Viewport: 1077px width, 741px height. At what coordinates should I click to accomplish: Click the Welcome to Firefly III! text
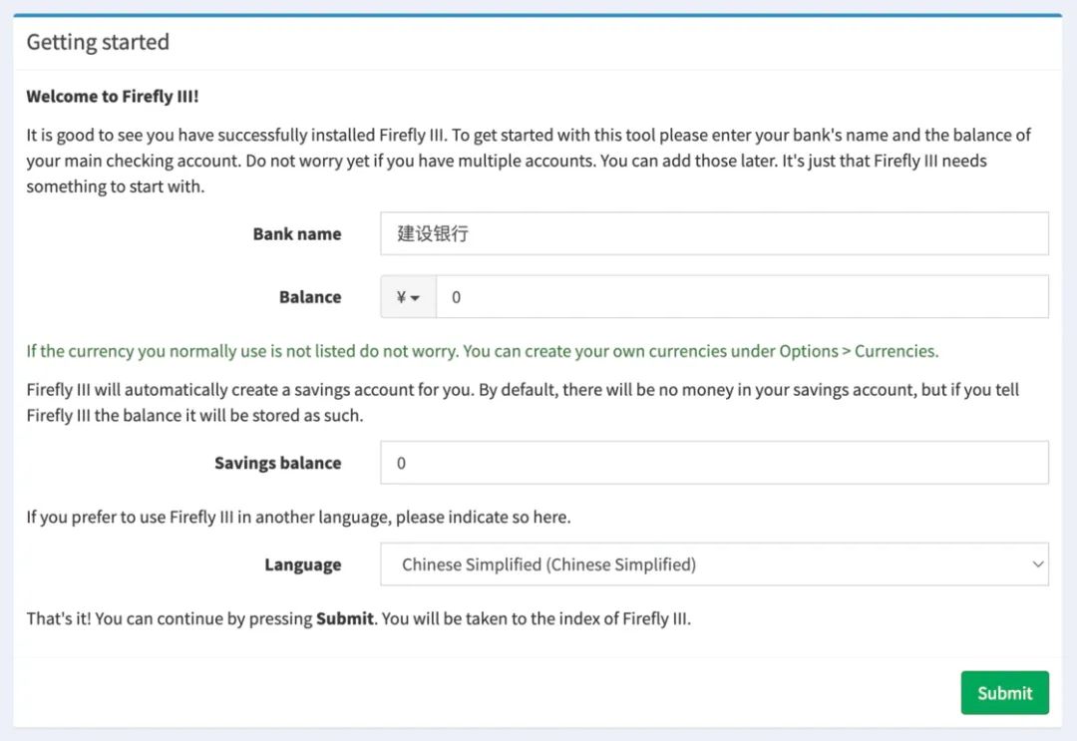pos(113,96)
